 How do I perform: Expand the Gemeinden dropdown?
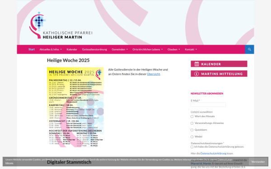120,50
